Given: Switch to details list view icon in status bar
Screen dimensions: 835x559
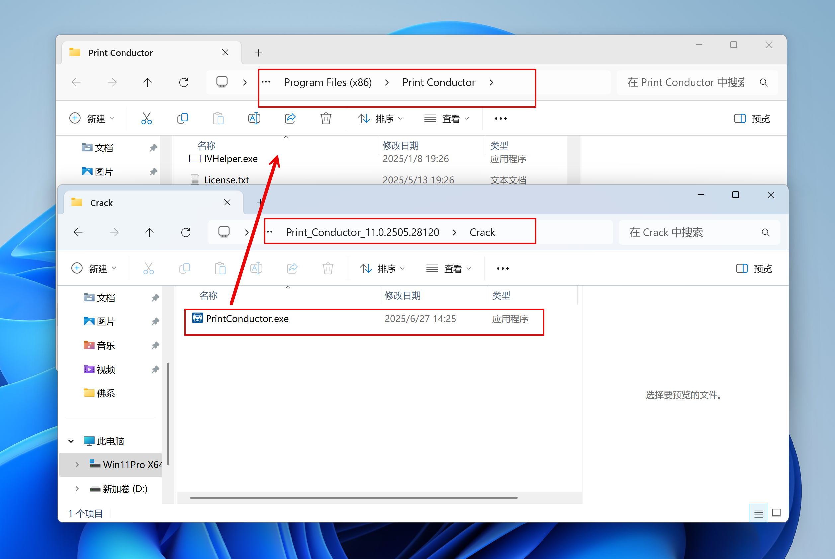Looking at the screenshot, I should [x=758, y=513].
